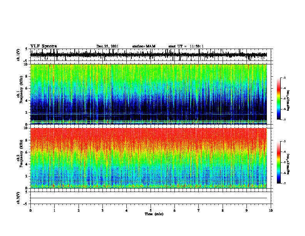Screen dimensions: 305x236
Task: Click time axis tick label 7
Action: click(x=199, y=211)
